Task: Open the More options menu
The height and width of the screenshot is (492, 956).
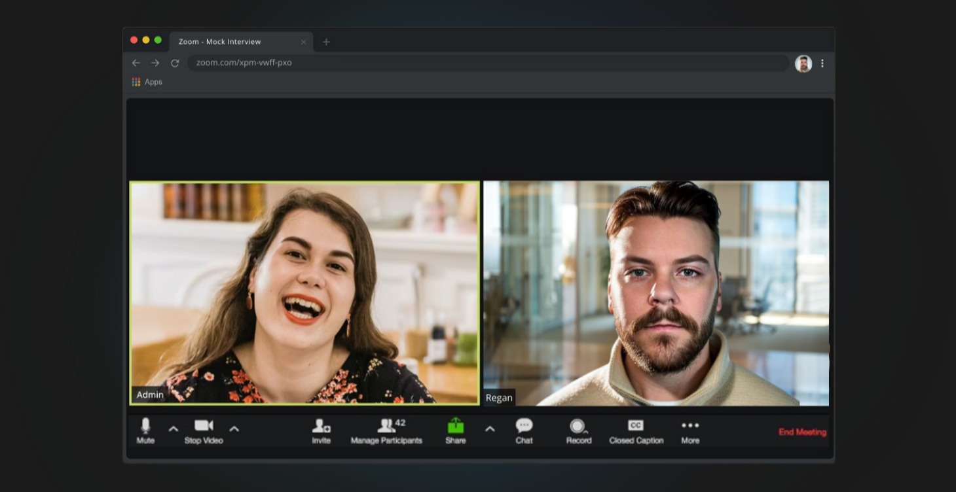Action: tap(690, 431)
